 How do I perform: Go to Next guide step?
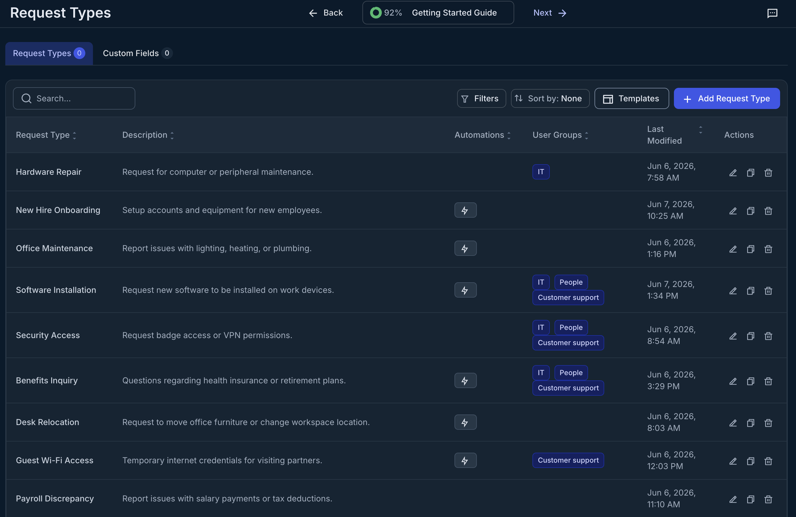[550, 13]
